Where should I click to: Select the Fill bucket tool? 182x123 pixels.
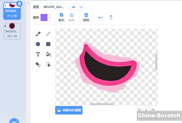(48, 54)
